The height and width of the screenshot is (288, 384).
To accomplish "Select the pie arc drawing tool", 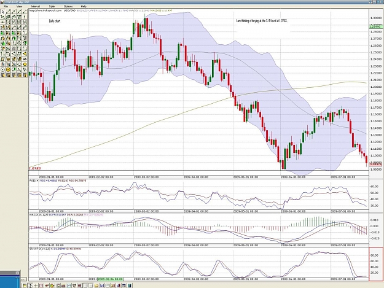I will click(14, 69).
